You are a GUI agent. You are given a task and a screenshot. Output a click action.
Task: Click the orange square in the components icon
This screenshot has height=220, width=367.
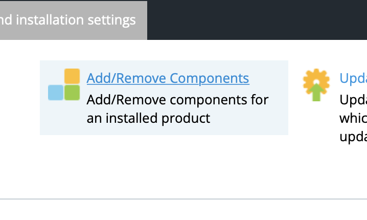point(72,76)
